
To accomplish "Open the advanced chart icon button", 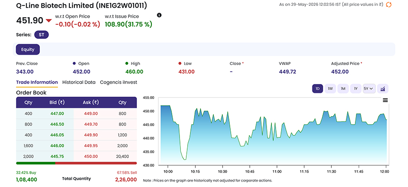I will [383, 89].
